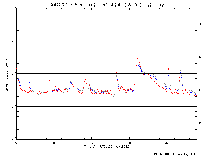Click the chart title about GOES and LYRA proxy

pos(107,5)
